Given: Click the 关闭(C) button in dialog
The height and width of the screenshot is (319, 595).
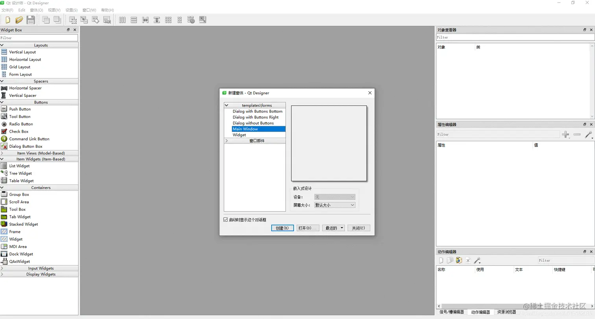Looking at the screenshot, I should [x=359, y=228].
